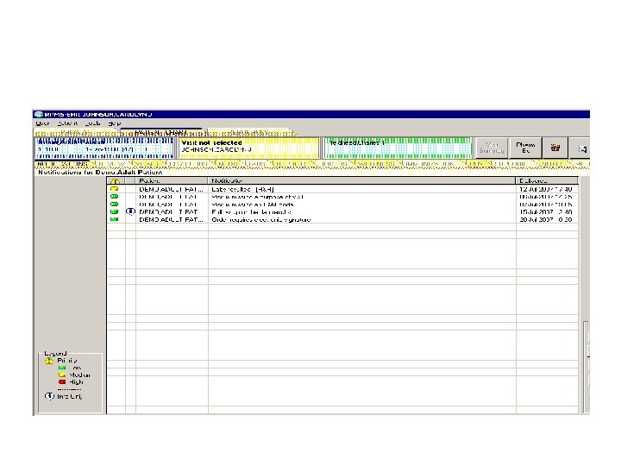The height and width of the screenshot is (466, 621).
Task: Click the Visit not selected panel
Action: (249, 148)
